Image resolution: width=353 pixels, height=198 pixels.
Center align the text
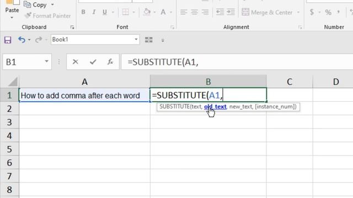[x=194, y=12]
